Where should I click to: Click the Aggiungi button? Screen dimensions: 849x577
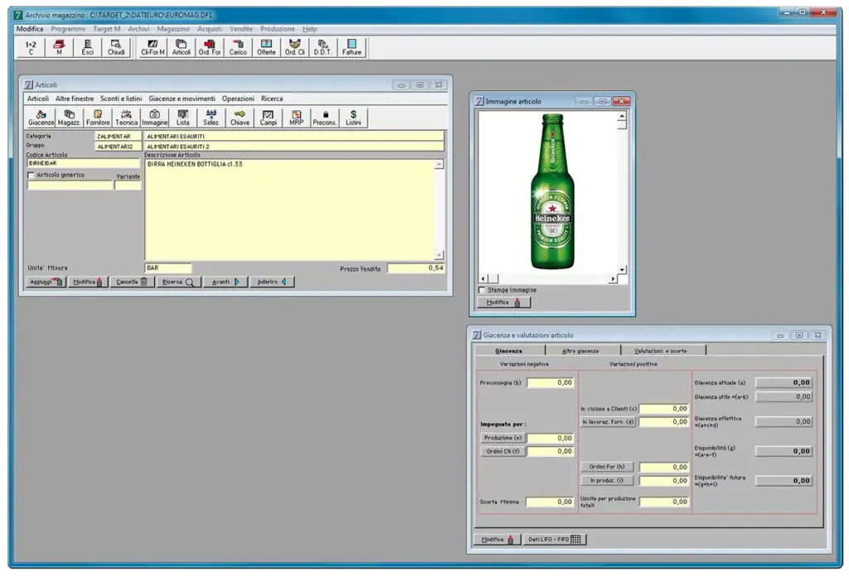46,282
